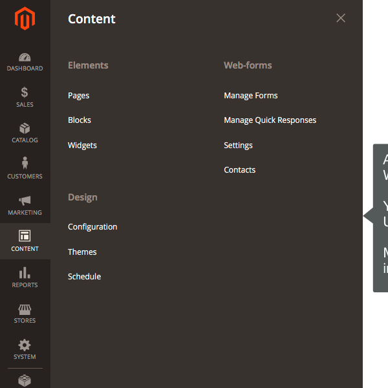Open Blocks under Elements
Screen dimensions: 388x388
80,120
